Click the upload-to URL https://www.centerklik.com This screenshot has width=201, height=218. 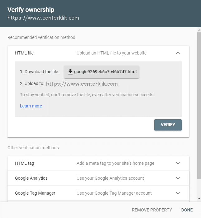coord(82,84)
